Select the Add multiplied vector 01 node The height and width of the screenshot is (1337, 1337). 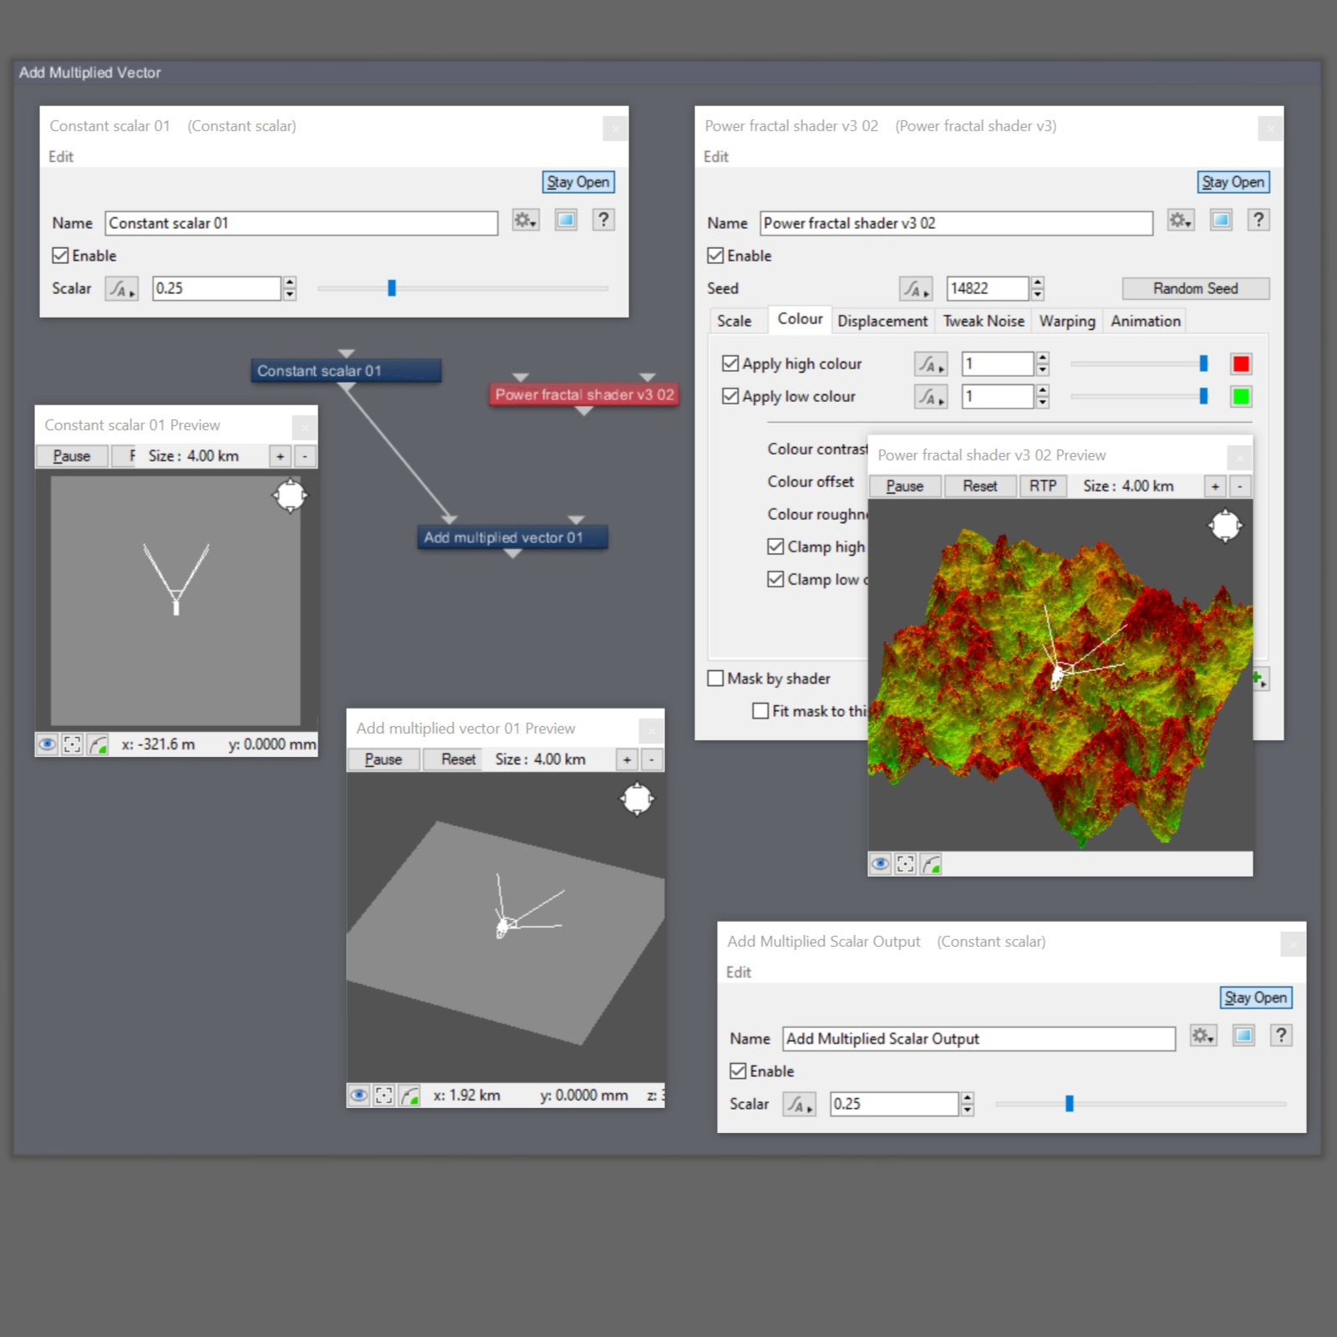pos(512,537)
